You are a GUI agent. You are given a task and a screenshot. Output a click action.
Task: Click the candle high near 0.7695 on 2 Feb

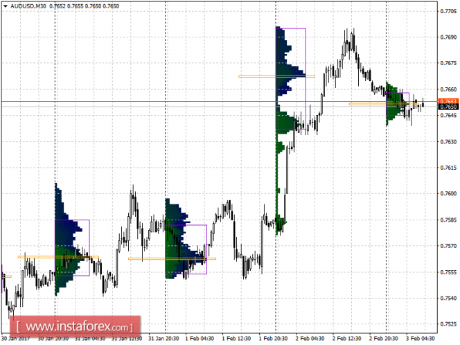tap(353, 30)
